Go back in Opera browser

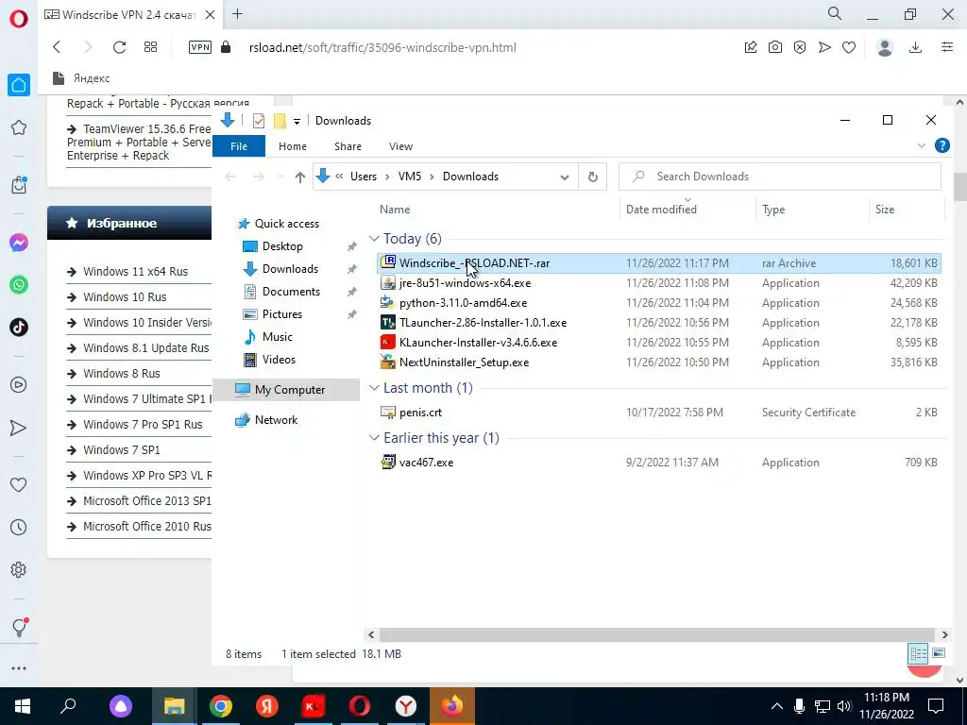57,47
